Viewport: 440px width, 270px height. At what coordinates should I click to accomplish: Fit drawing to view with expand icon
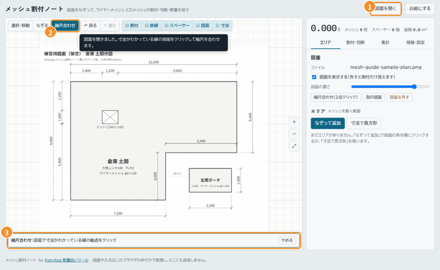tap(294, 146)
